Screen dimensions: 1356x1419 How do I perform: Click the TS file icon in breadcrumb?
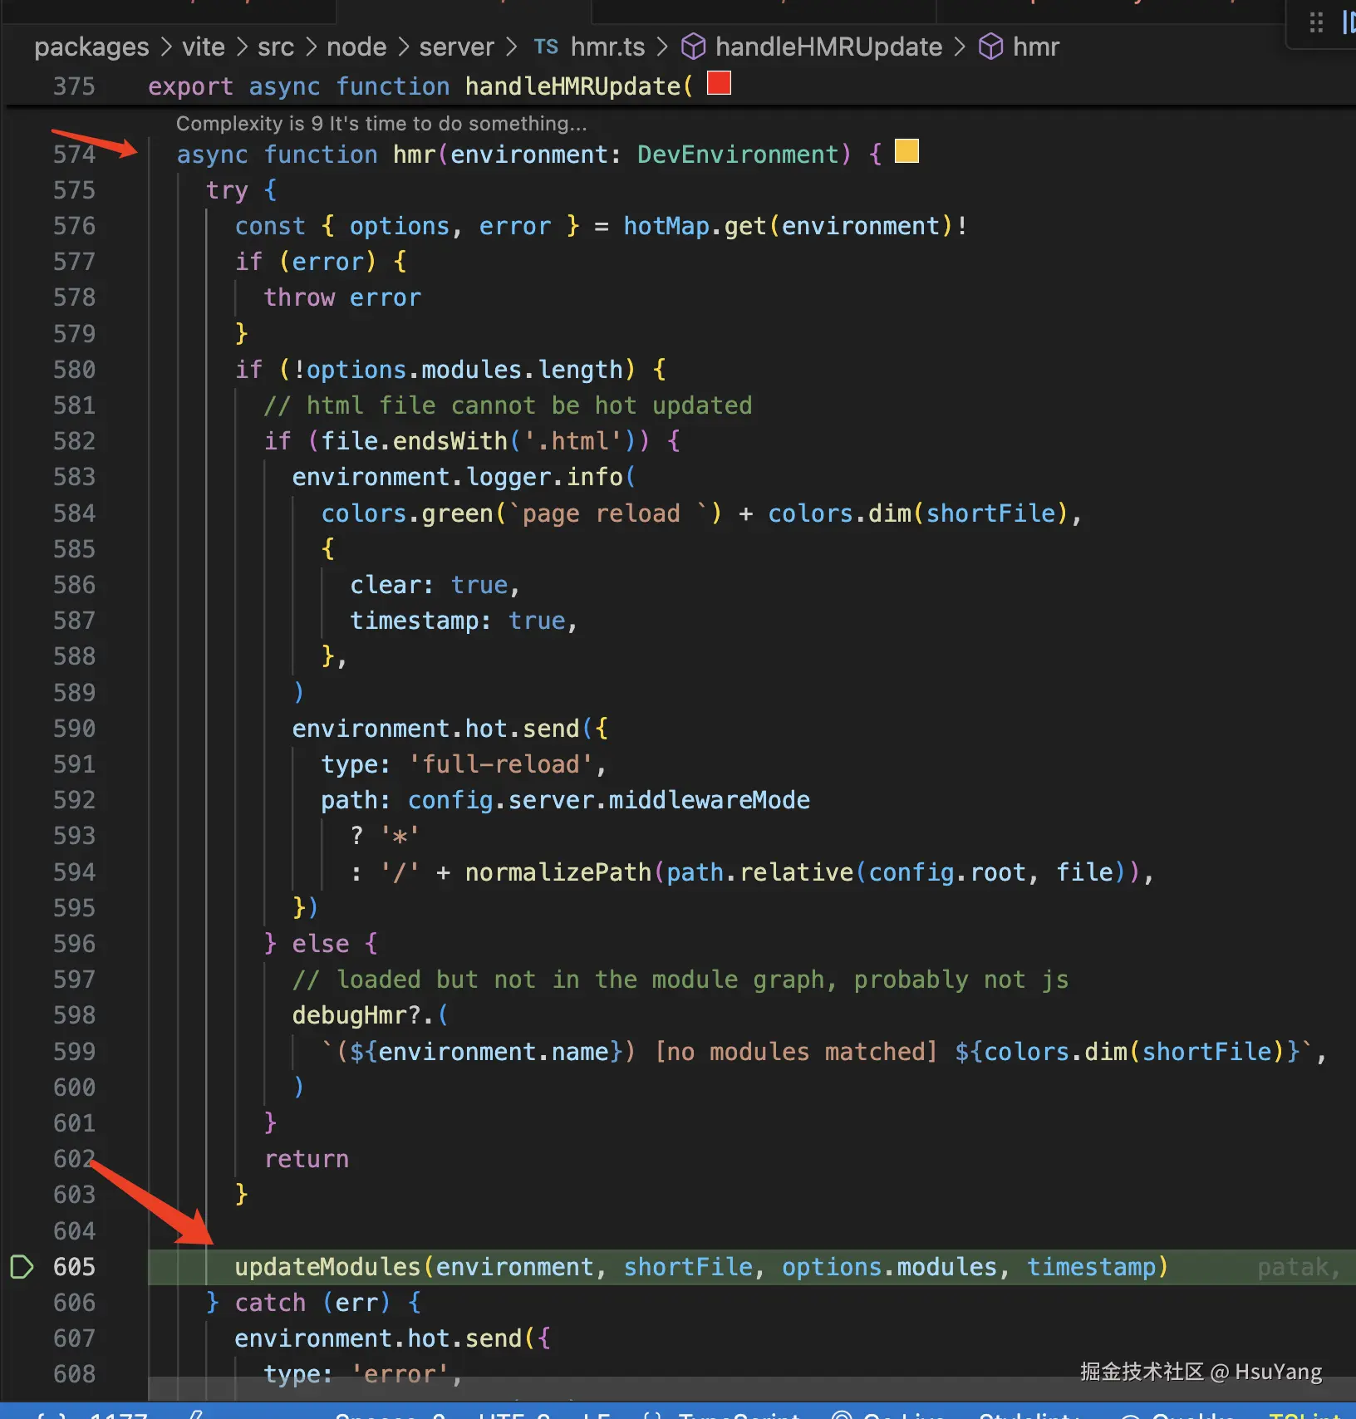(x=546, y=47)
